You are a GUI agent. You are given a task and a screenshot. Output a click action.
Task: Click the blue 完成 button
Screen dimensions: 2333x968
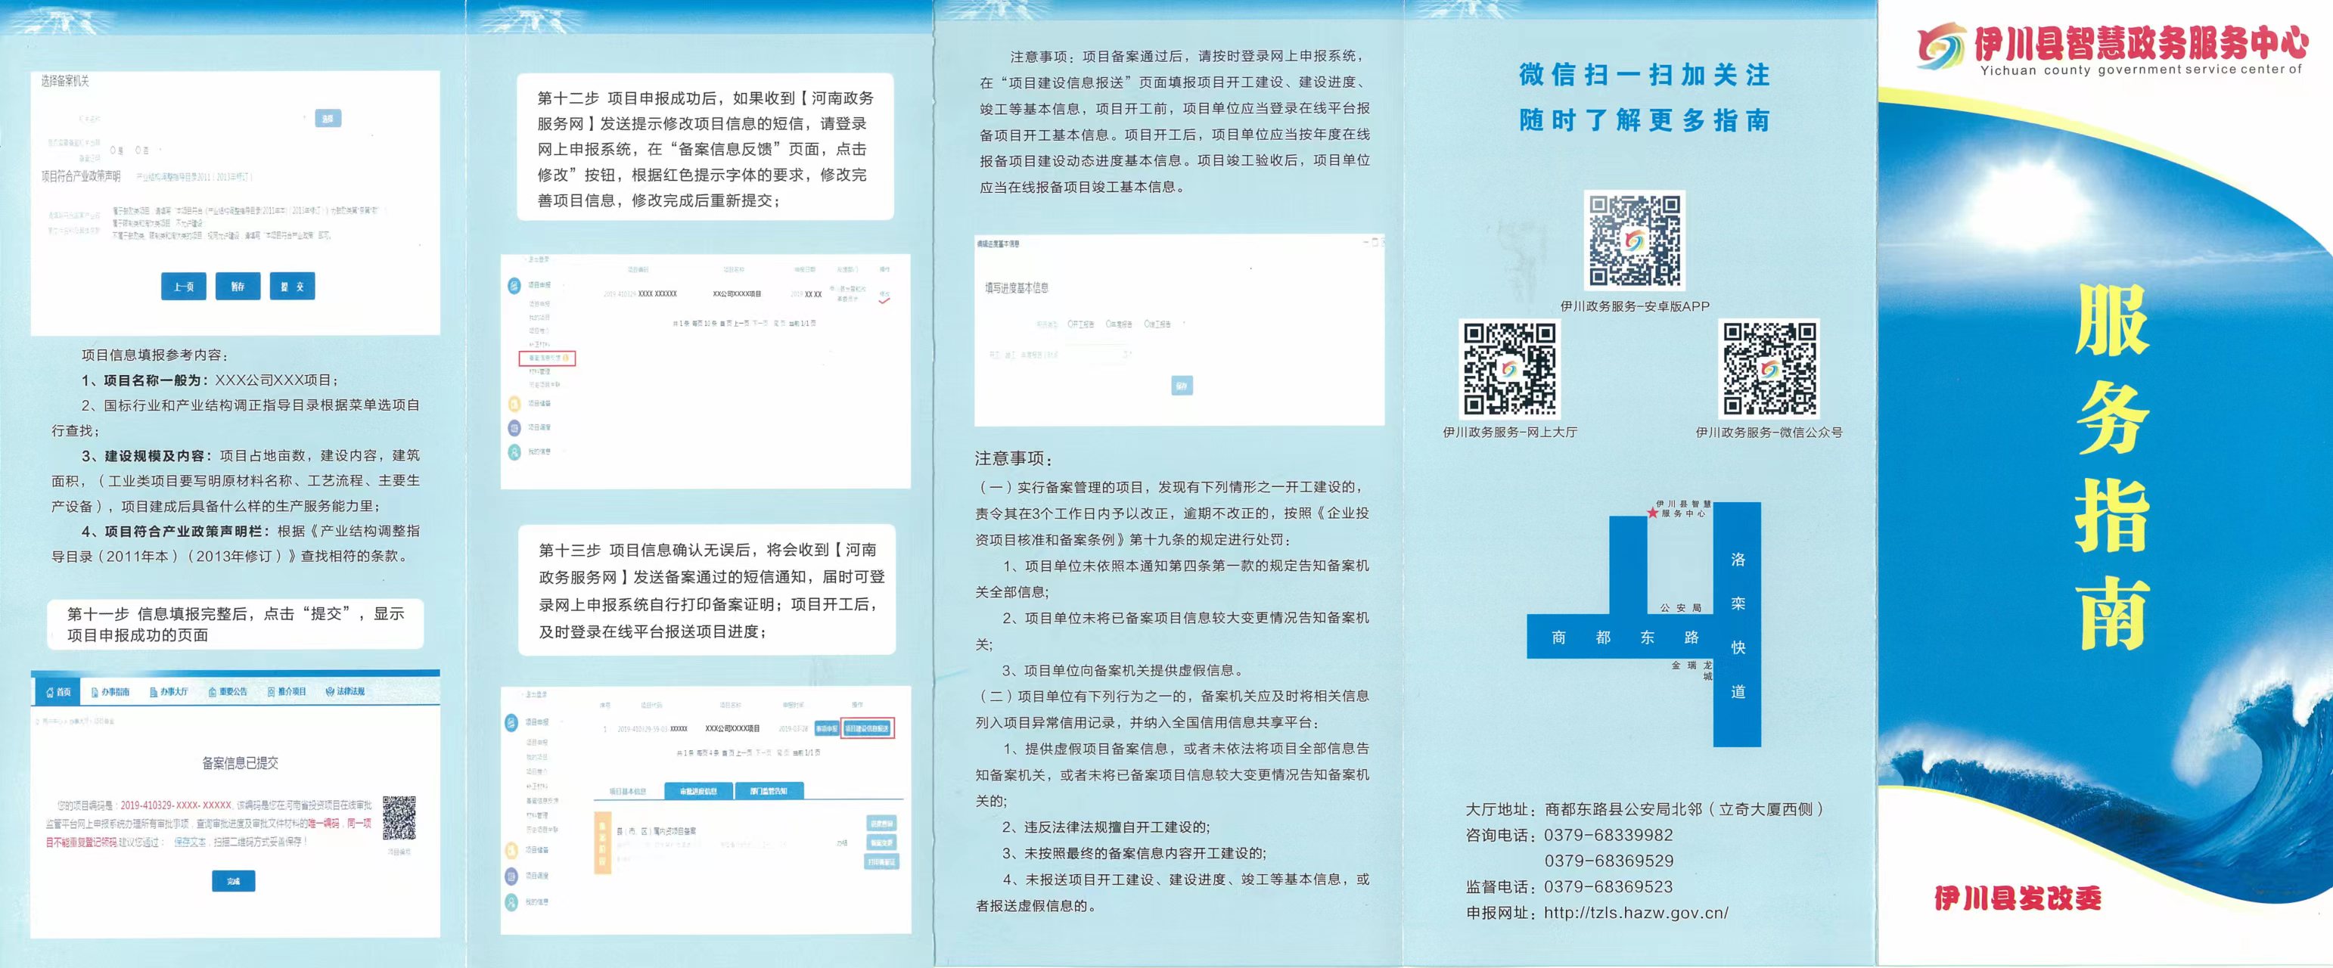click(x=234, y=881)
